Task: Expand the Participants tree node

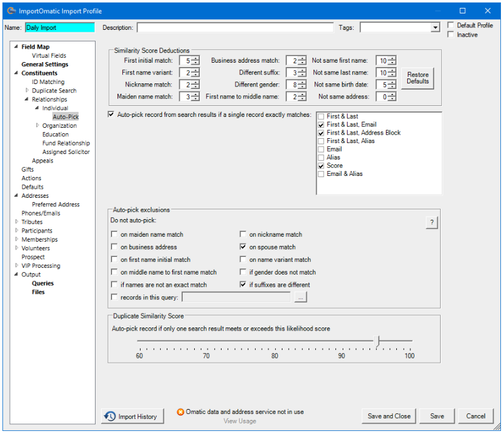Action: pos(16,230)
